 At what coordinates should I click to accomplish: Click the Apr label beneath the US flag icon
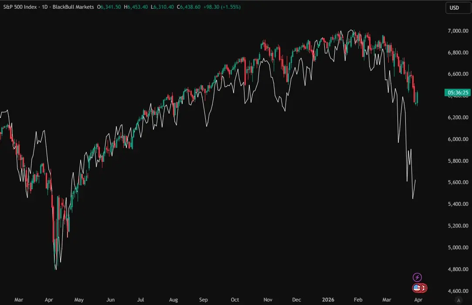418,300
